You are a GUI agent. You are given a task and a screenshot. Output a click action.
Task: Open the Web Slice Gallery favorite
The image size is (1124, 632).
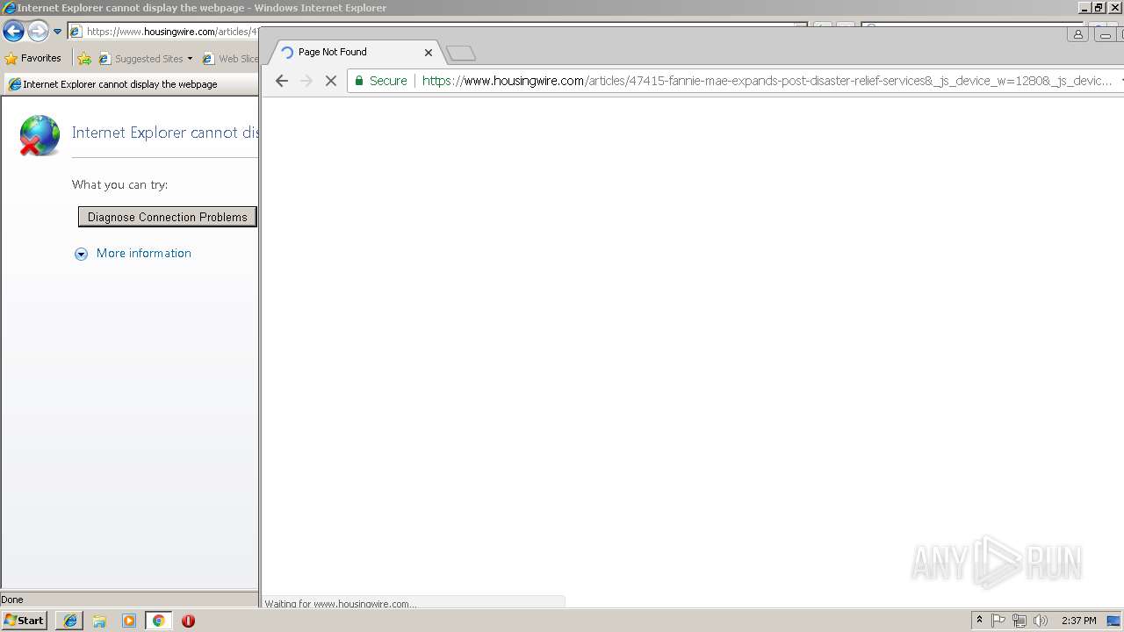pos(230,59)
